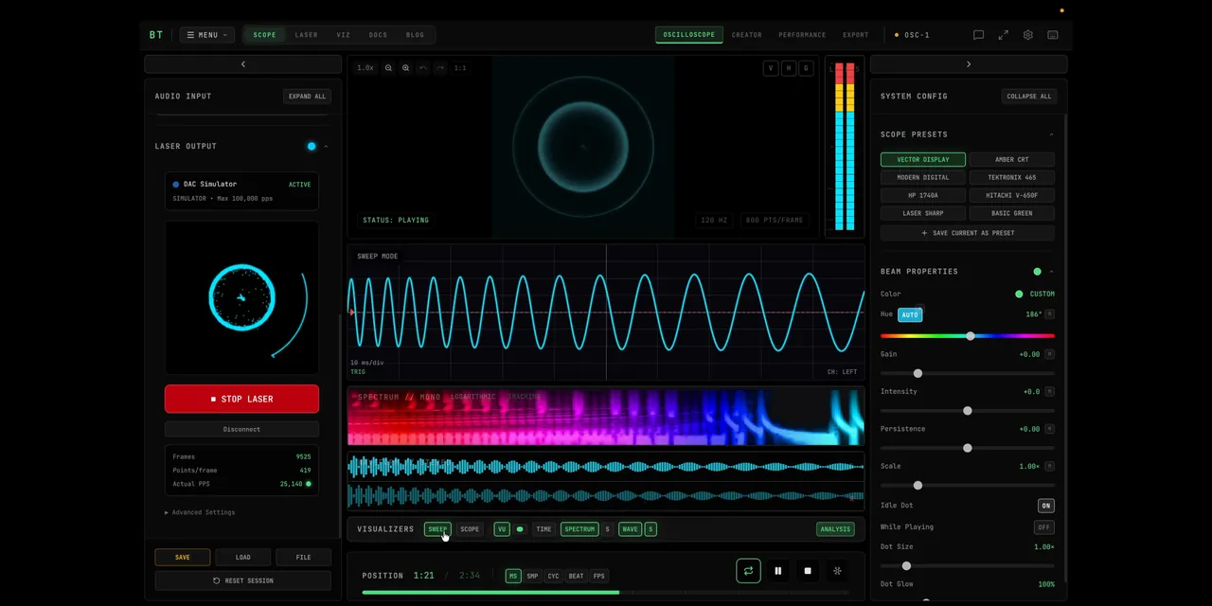The width and height of the screenshot is (1212, 606).
Task: Click EXPAND ALL in Audio Input panel
Action: point(307,97)
